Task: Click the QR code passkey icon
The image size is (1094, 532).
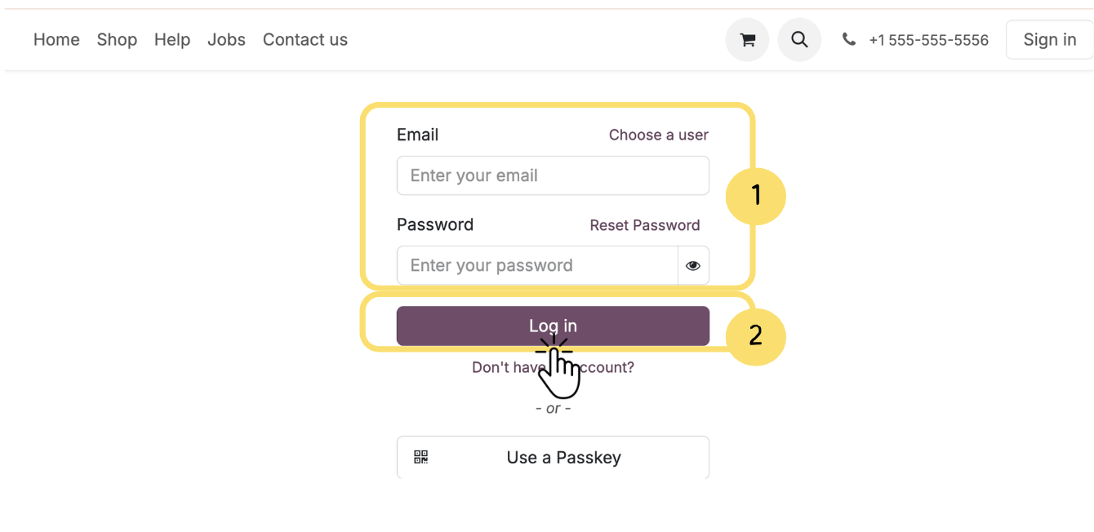Action: click(420, 457)
